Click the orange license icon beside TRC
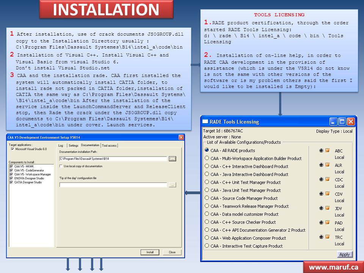Viewport: 364px width, 273px height. point(328,237)
